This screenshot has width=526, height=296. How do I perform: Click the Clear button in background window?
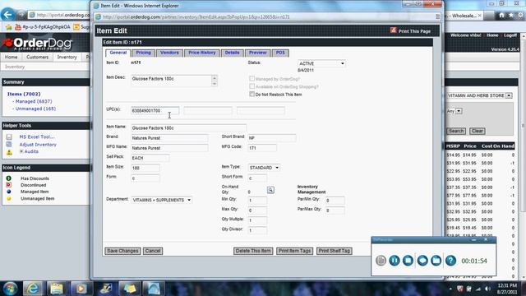coord(477,131)
